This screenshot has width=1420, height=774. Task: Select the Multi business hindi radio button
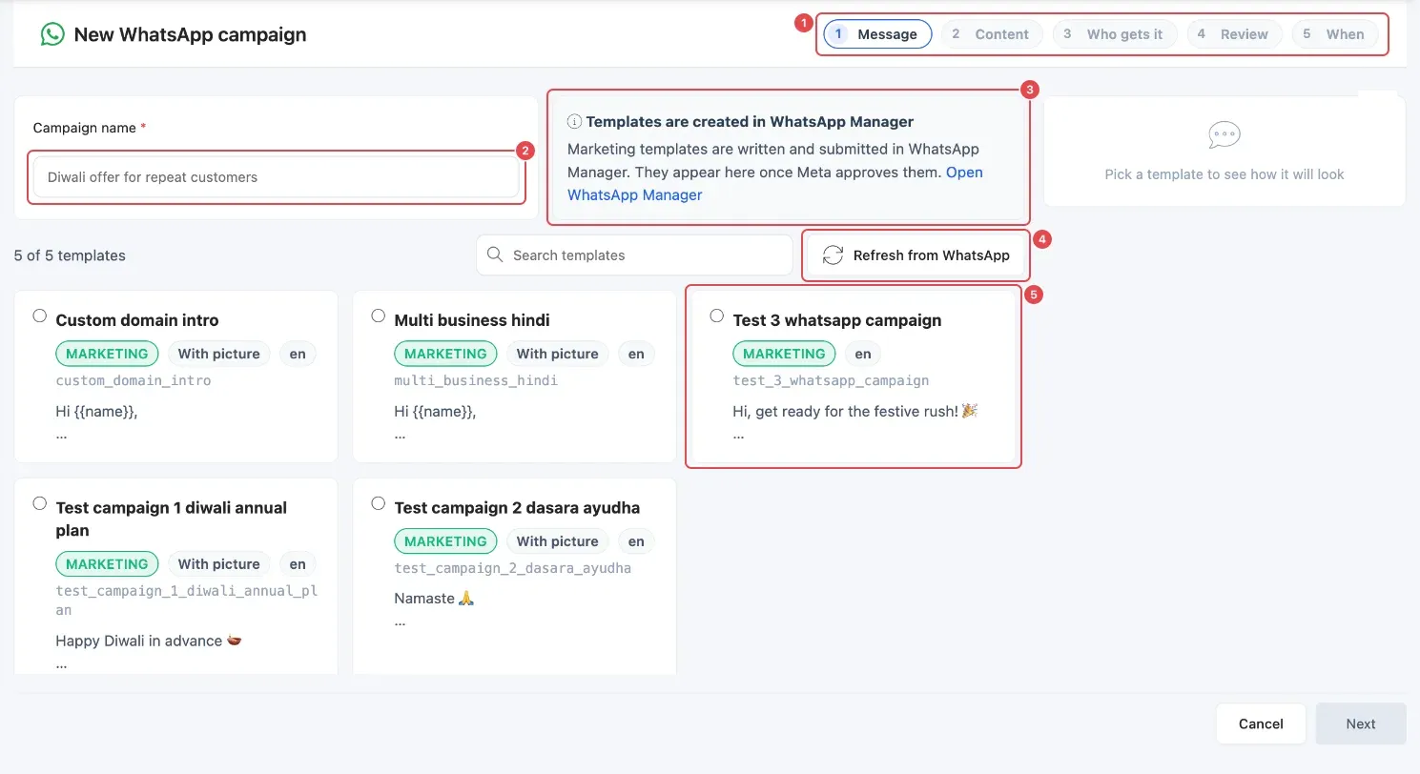click(x=378, y=316)
